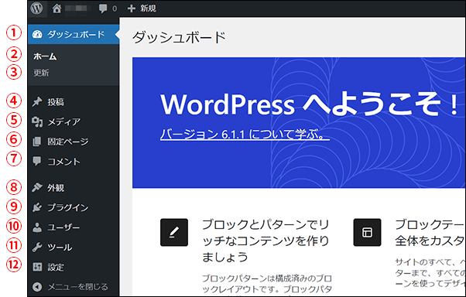Click the ブロックとパターンでリッチなコンテンツ heading
This screenshot has height=297, width=466.
[266, 241]
